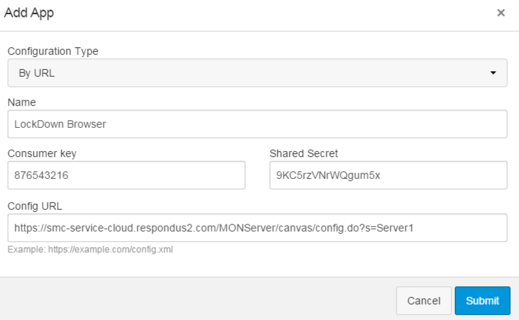Click the 876543216 consumer key value
Image resolution: width=519 pixels, height=320 pixels.
point(41,175)
